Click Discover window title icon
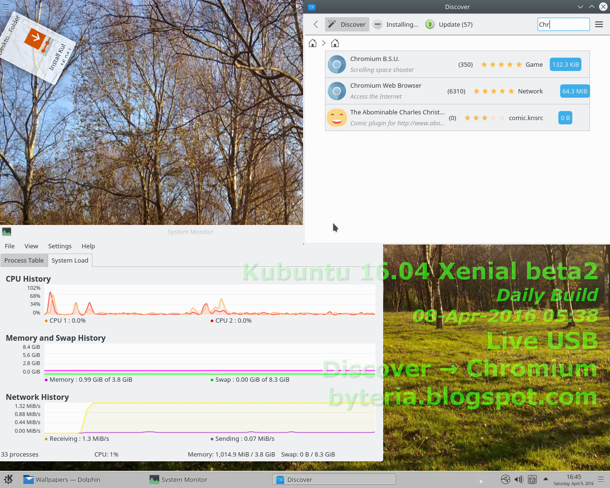The image size is (610, 488). [312, 7]
